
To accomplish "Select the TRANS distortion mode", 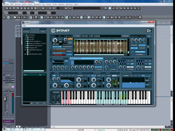I will [x=99, y=76].
